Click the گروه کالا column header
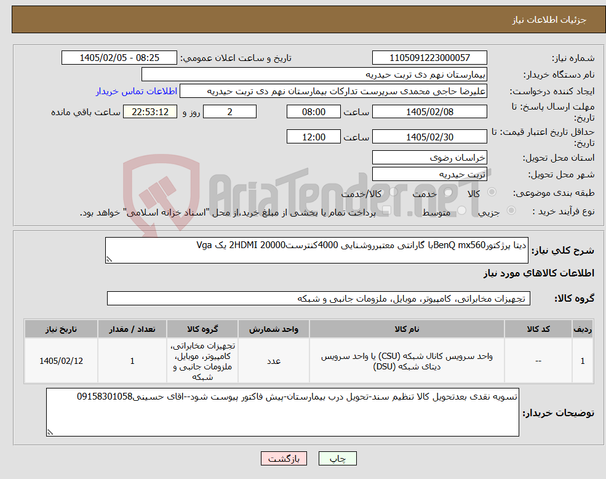This screenshot has width=606, height=479. coord(202,329)
